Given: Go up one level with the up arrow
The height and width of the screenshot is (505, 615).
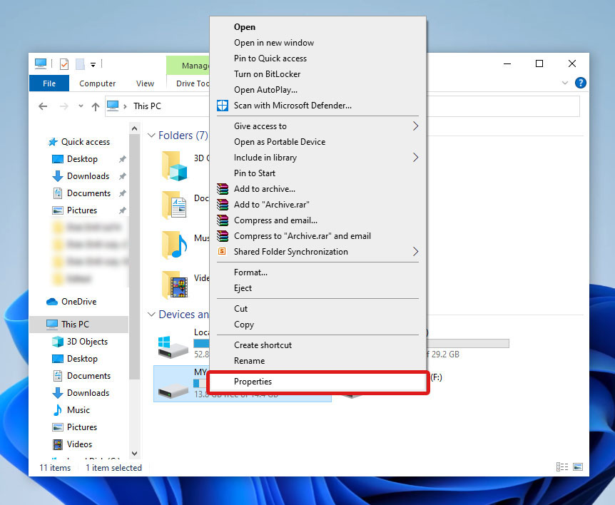Looking at the screenshot, I should (96, 106).
